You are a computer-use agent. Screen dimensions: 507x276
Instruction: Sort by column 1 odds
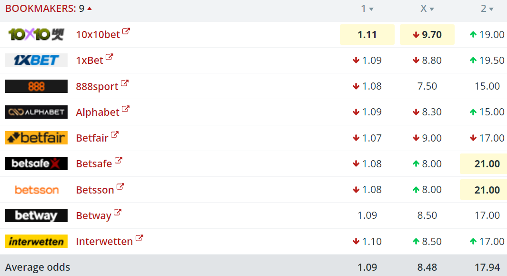367,9
